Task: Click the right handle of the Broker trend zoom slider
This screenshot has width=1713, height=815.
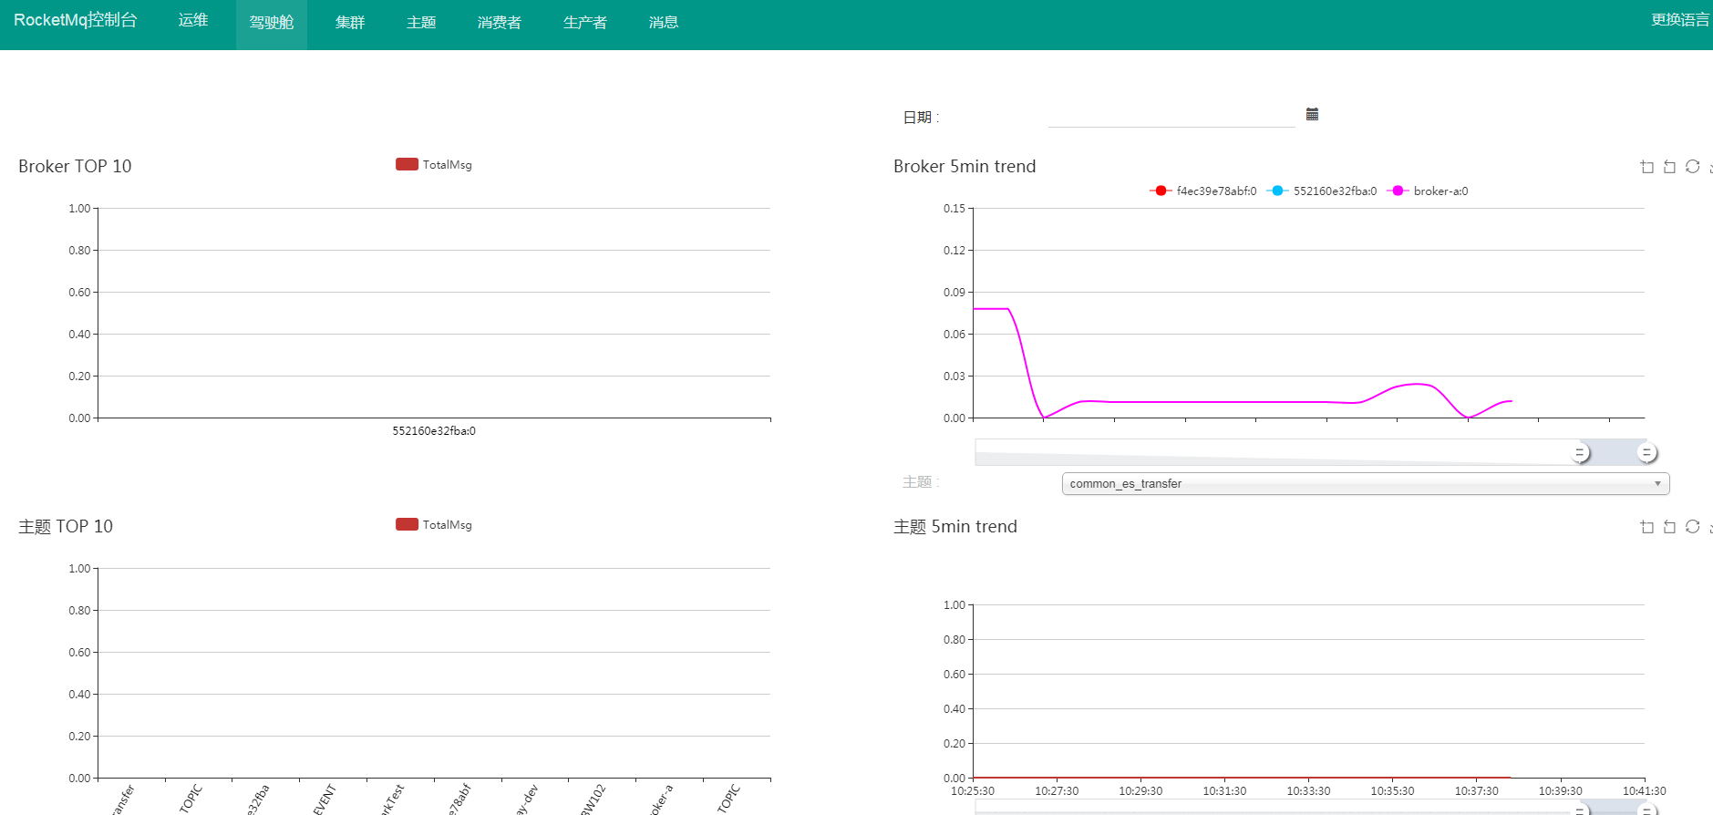Action: (1646, 452)
